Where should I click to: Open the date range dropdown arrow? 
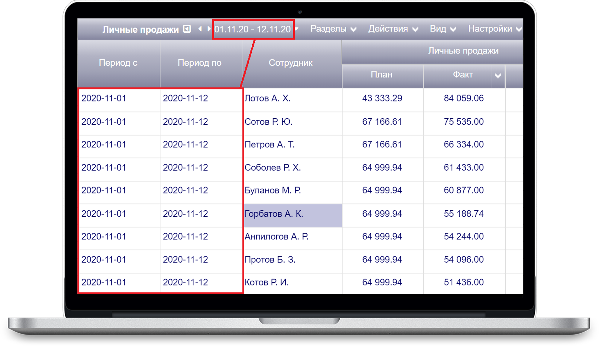pyautogui.click(x=297, y=29)
